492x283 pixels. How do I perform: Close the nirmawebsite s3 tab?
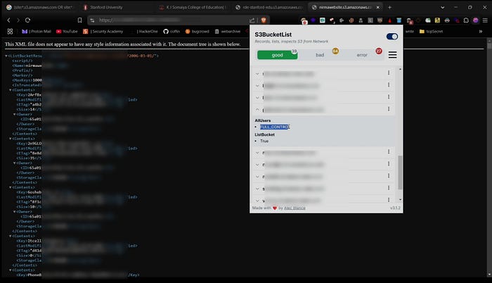click(x=378, y=7)
